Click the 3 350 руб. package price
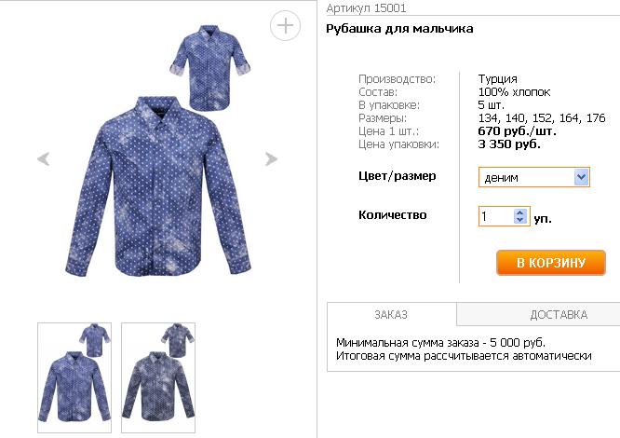This screenshot has width=620, height=438. [509, 144]
